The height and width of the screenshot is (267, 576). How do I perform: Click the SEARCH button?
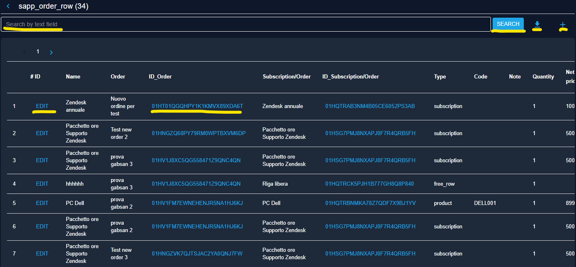coord(508,24)
